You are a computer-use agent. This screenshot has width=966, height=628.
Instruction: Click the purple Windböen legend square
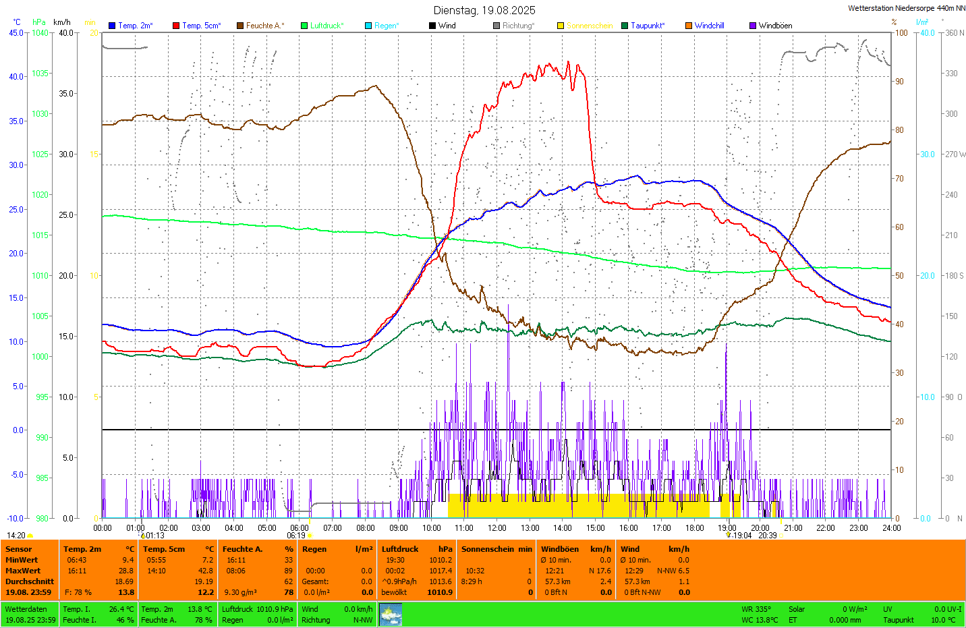point(753,26)
